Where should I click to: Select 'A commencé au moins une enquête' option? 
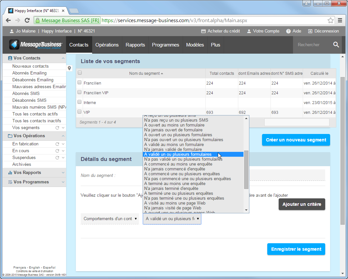(x=178, y=164)
